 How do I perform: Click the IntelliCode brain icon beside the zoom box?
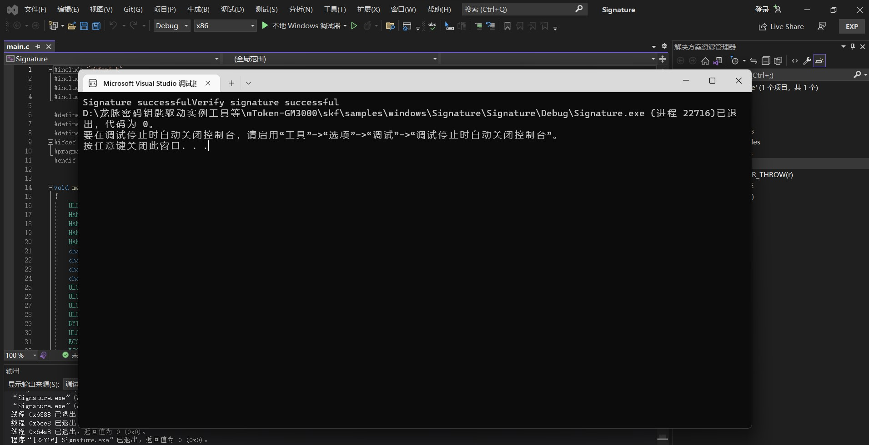point(44,355)
